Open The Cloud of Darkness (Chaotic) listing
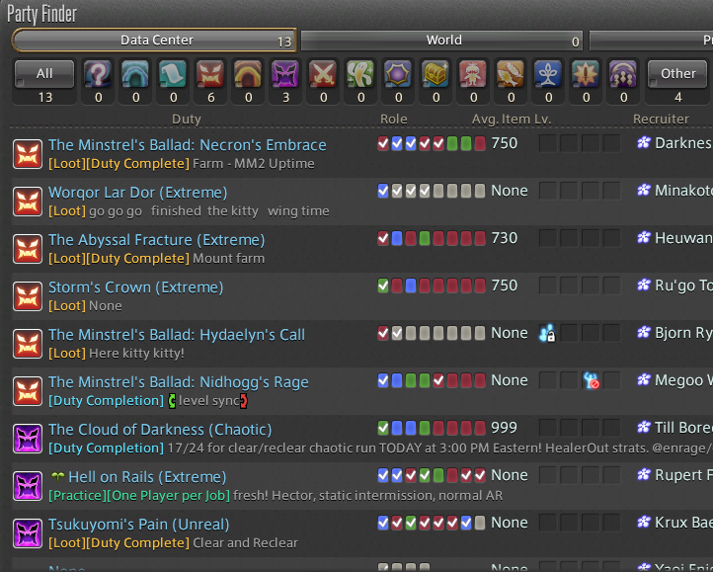 pyautogui.click(x=160, y=429)
